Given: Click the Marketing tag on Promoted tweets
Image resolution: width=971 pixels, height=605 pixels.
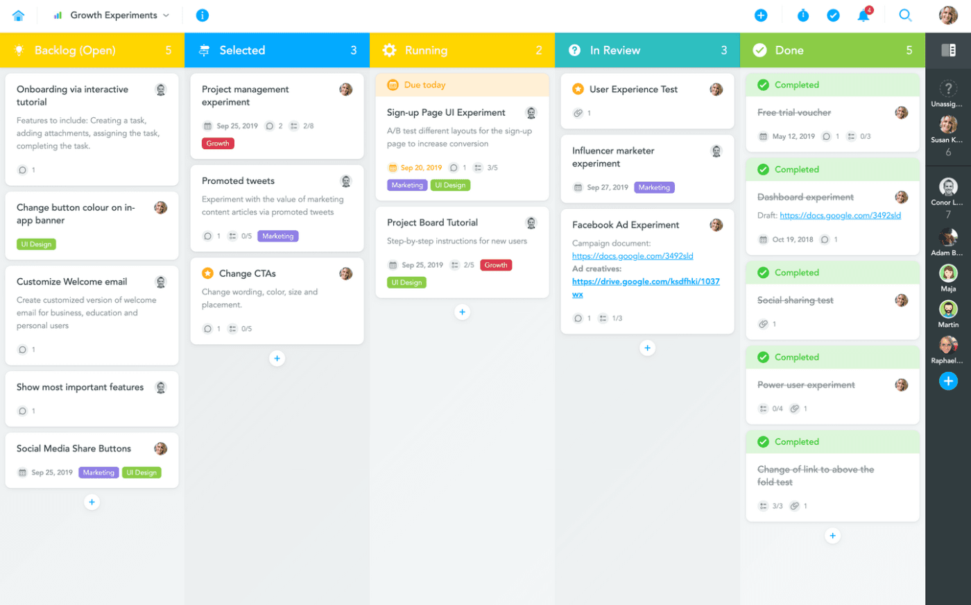Looking at the screenshot, I should [x=278, y=237].
